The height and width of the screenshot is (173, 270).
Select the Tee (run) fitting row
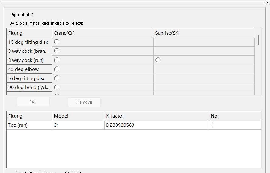[29, 125]
